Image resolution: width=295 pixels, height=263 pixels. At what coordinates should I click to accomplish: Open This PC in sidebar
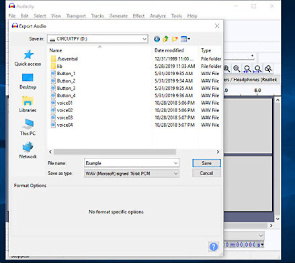pos(28,127)
